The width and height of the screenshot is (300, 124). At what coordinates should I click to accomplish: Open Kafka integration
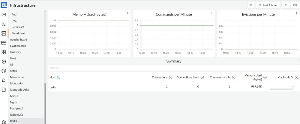pyautogui.click(x=13, y=71)
